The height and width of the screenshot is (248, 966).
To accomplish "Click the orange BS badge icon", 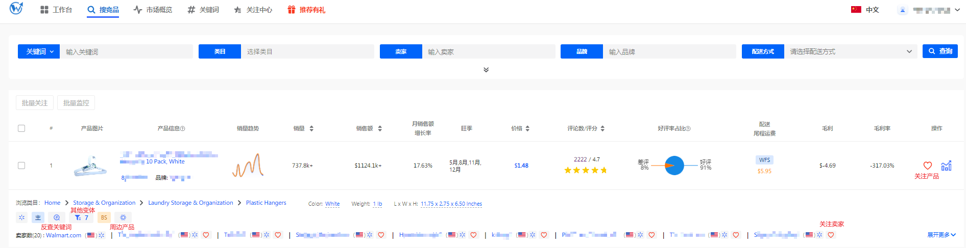I will [104, 217].
